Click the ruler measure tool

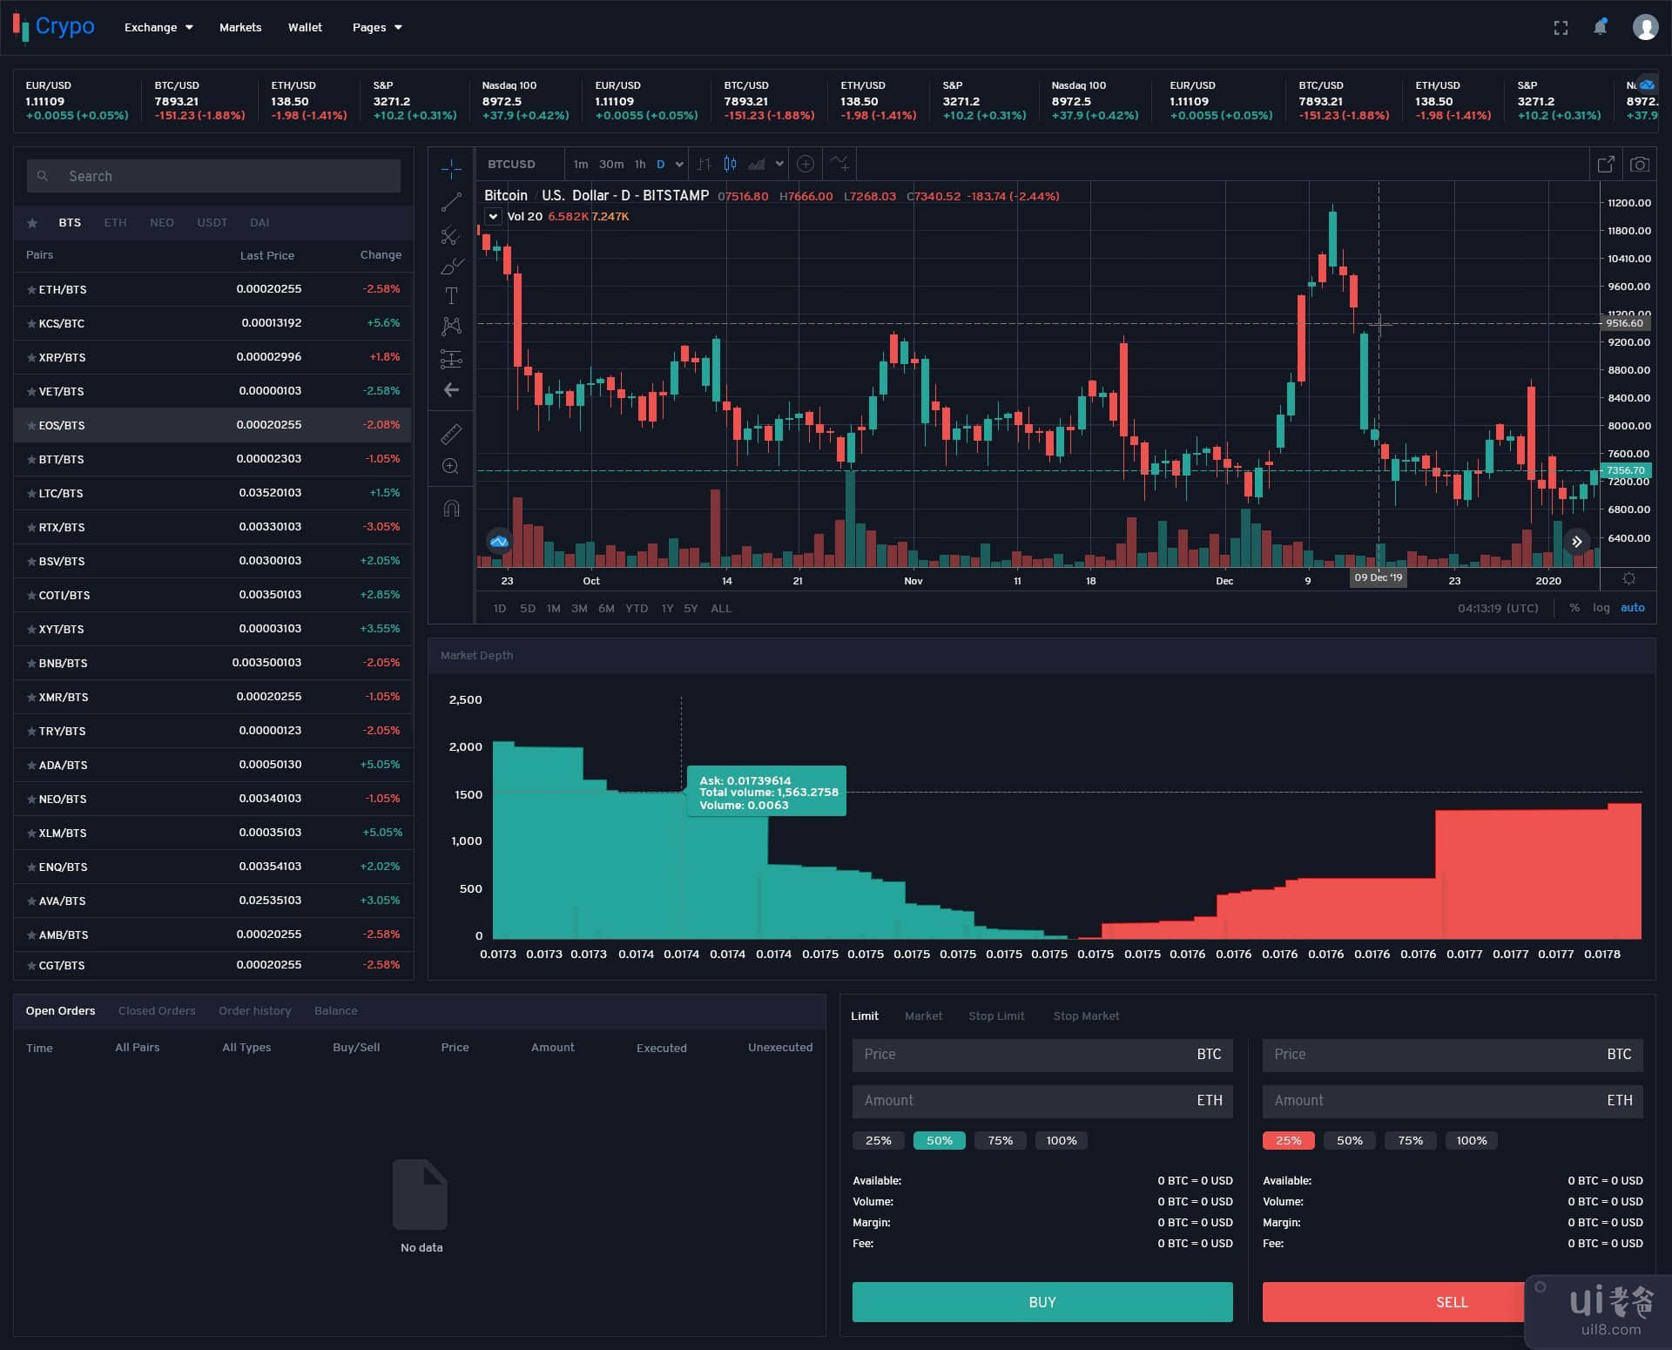451,434
